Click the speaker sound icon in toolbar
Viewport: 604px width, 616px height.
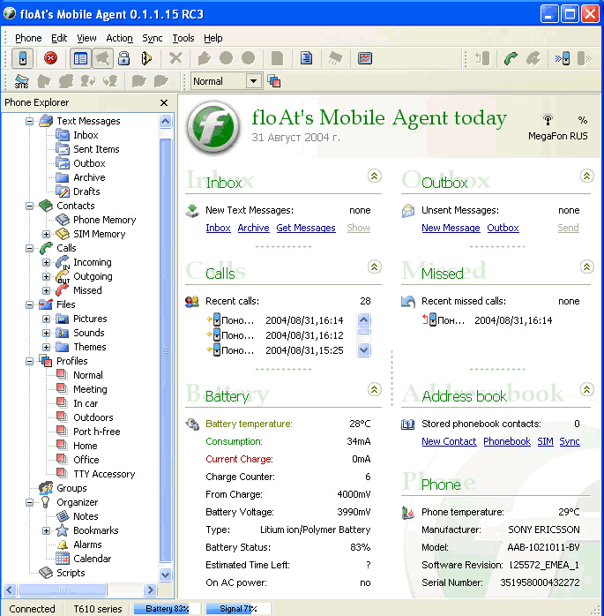(146, 58)
